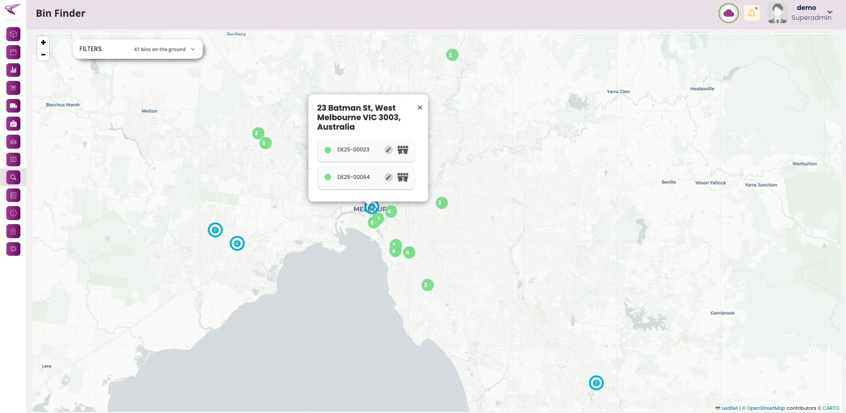Click the southernmost blue C depot marker
This screenshot has width=846, height=413.
tap(596, 383)
